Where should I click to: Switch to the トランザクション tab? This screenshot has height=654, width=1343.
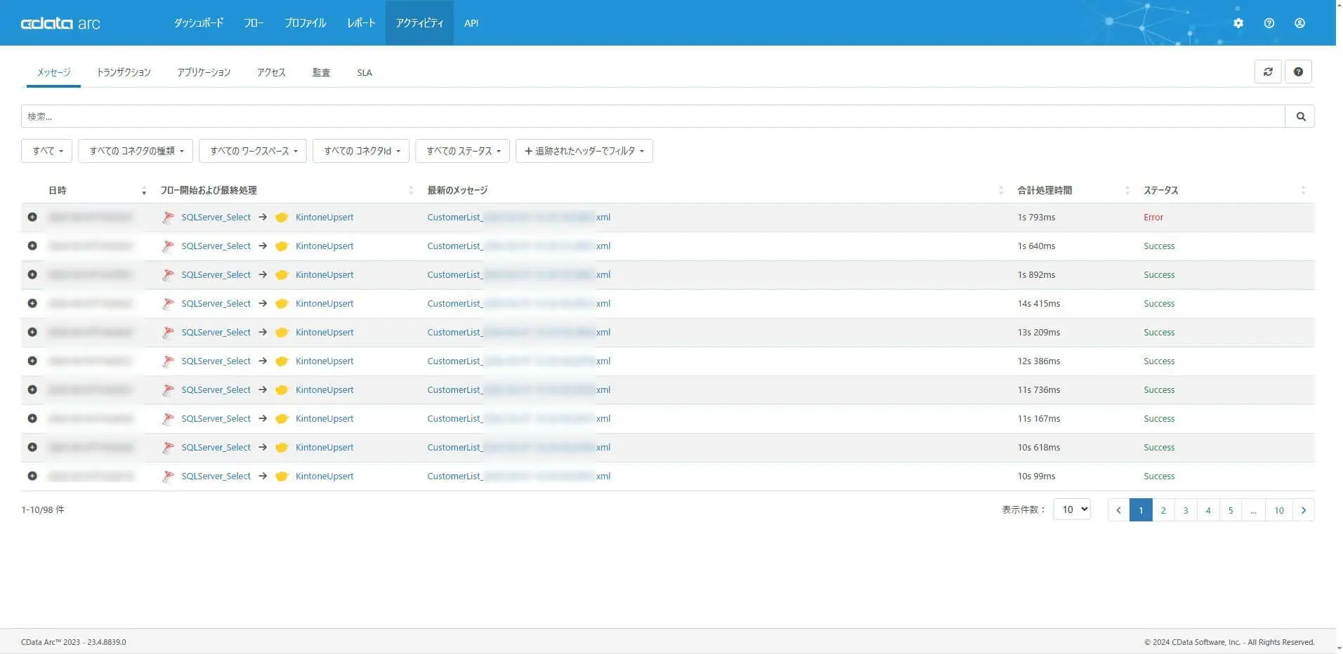124,72
